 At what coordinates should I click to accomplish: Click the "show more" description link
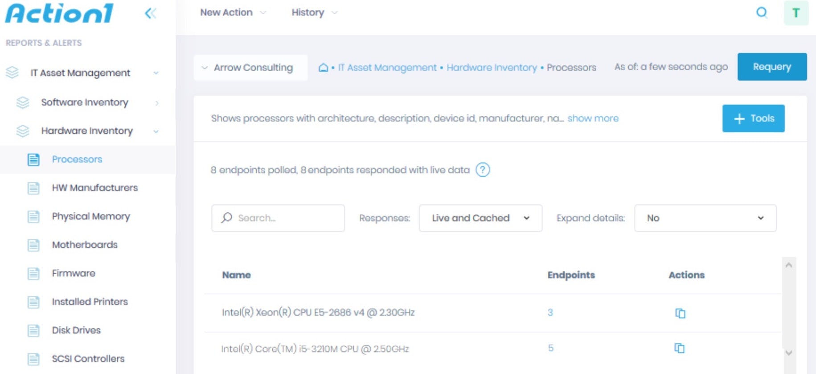point(593,118)
